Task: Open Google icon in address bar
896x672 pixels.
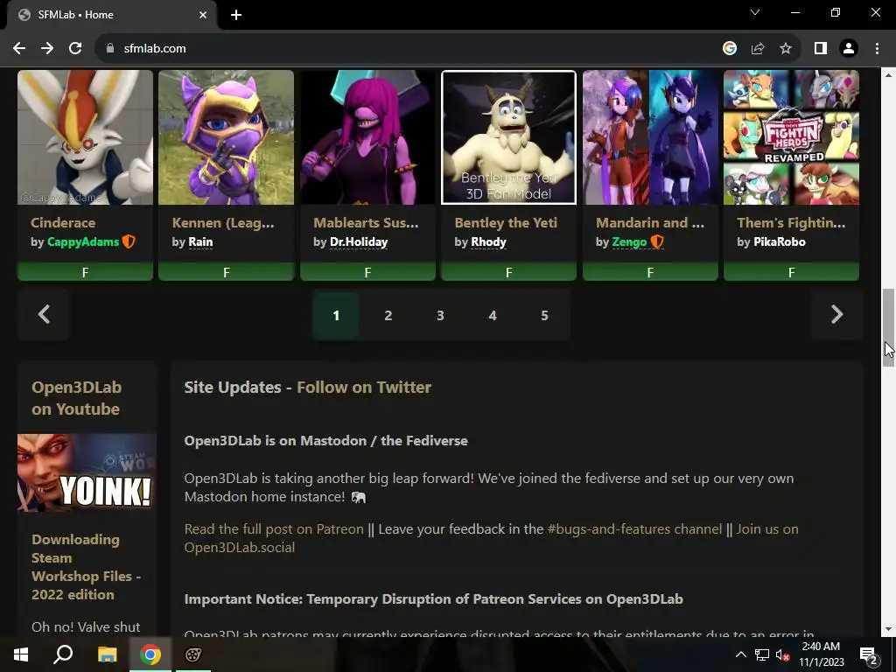Action: tap(729, 49)
